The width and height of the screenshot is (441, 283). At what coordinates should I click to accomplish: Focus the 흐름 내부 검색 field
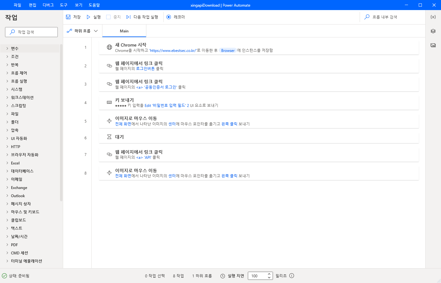click(x=393, y=17)
